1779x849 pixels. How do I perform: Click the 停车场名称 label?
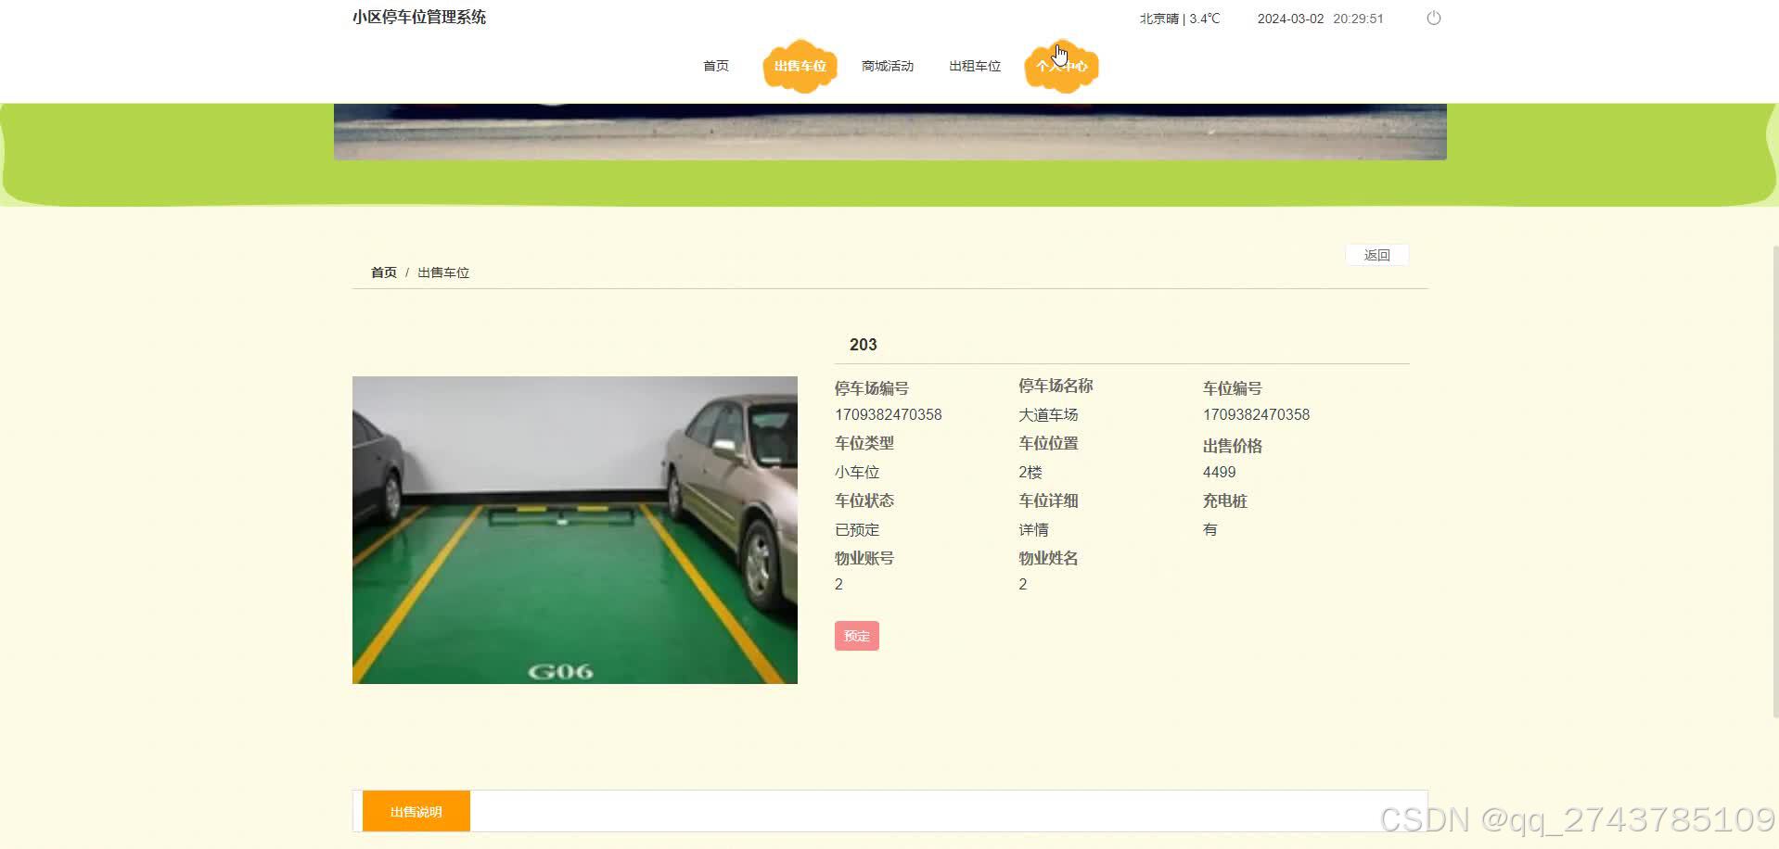tap(1056, 386)
